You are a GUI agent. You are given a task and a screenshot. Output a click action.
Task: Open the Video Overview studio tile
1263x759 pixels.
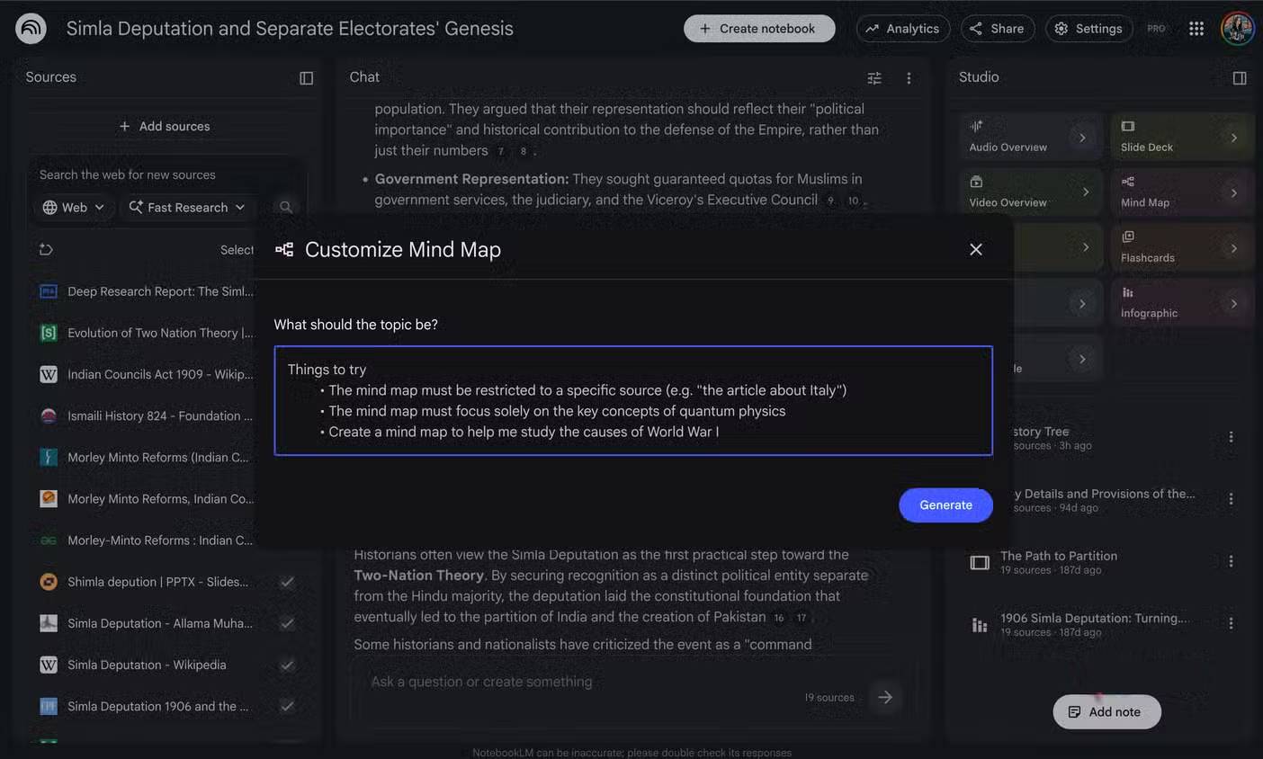[x=1031, y=192]
